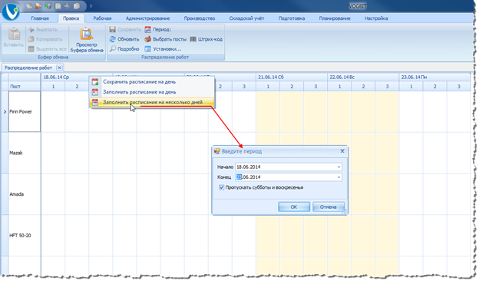The width and height of the screenshot is (479, 281).
Task: Click the Период calendar icon
Action: (148, 29)
